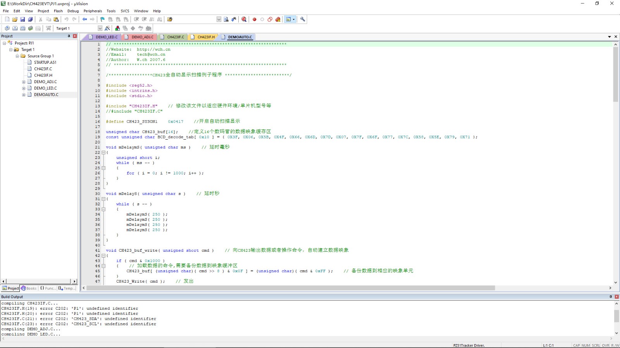
Task: Open the Target 1 dropdown selector
Action: [x=100, y=28]
